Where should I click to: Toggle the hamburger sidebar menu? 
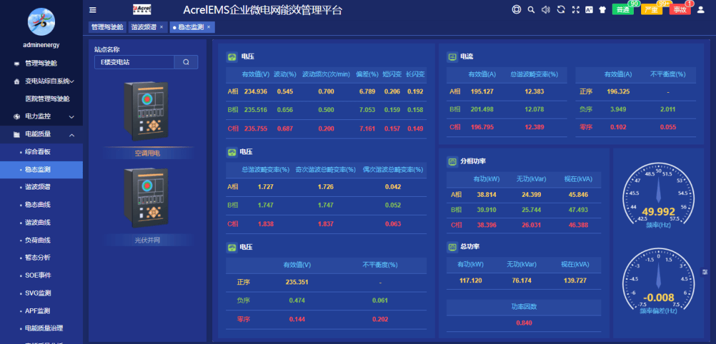(93, 10)
